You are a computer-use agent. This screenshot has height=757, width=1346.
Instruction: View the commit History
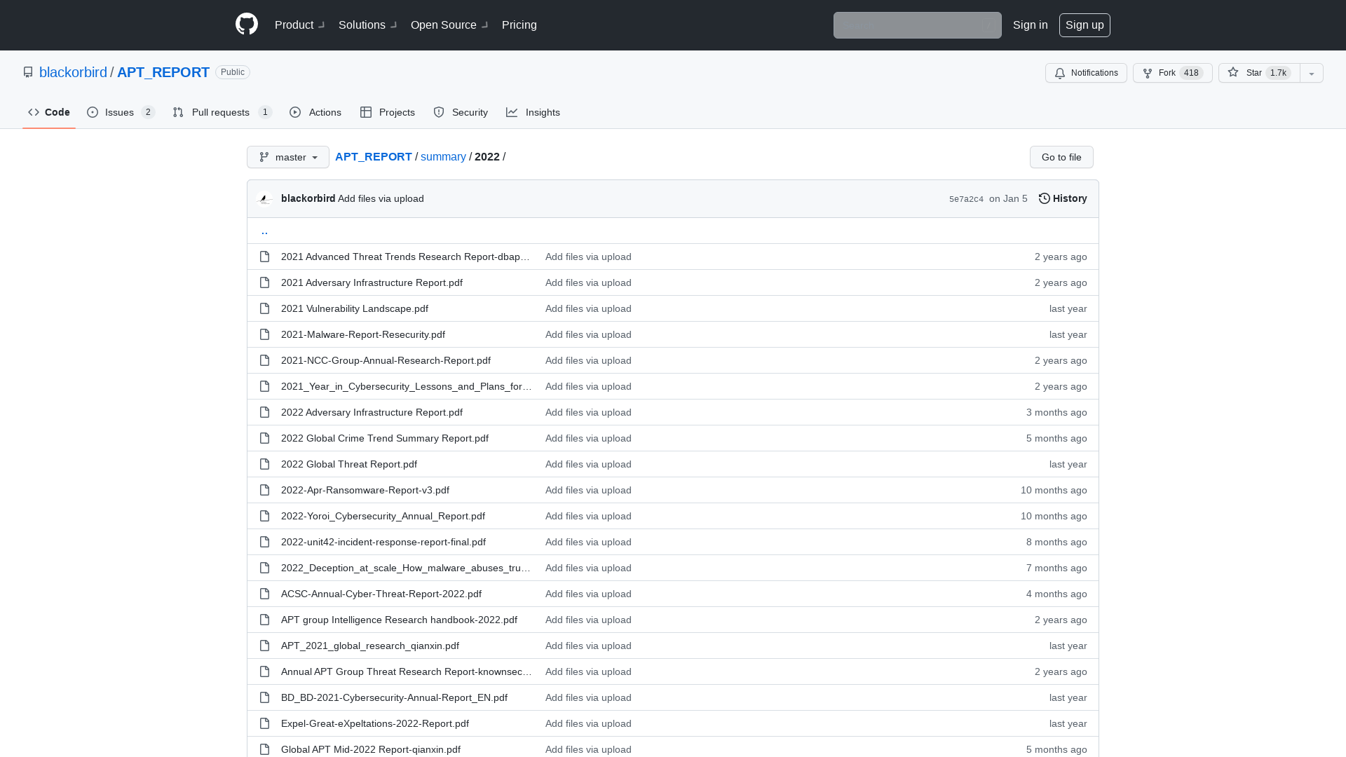(x=1063, y=198)
